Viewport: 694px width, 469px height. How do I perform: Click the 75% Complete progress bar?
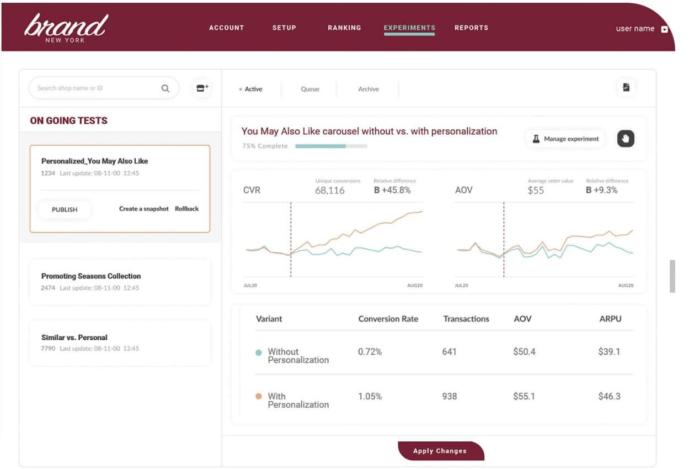click(x=331, y=146)
